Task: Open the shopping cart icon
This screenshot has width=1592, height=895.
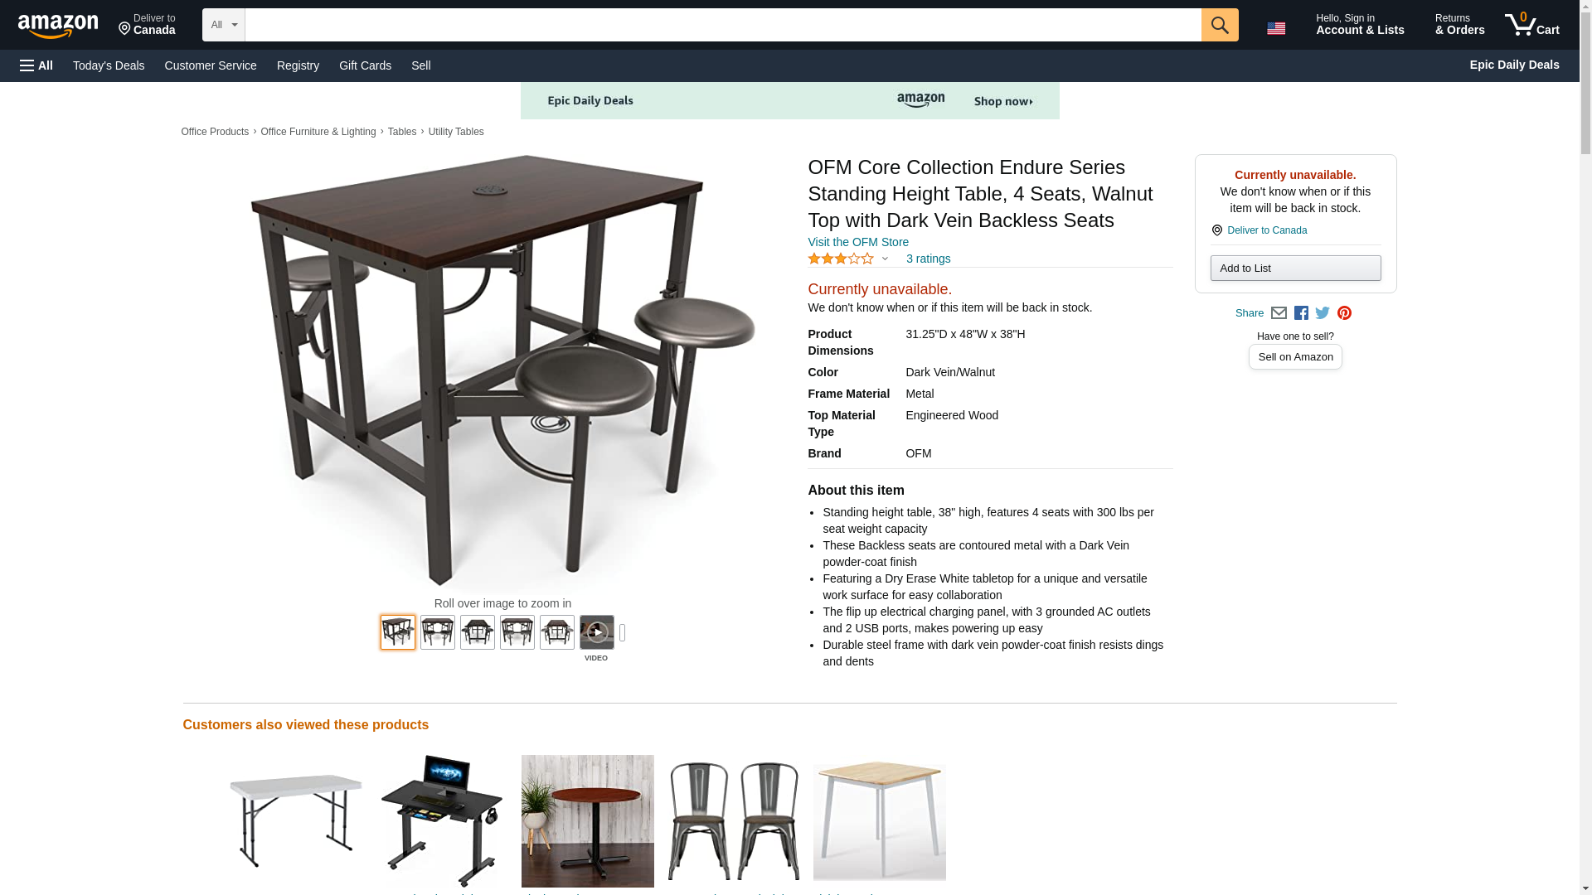Action: [x=1531, y=25]
